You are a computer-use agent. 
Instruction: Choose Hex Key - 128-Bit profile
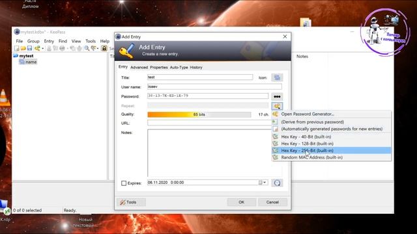(x=332, y=144)
